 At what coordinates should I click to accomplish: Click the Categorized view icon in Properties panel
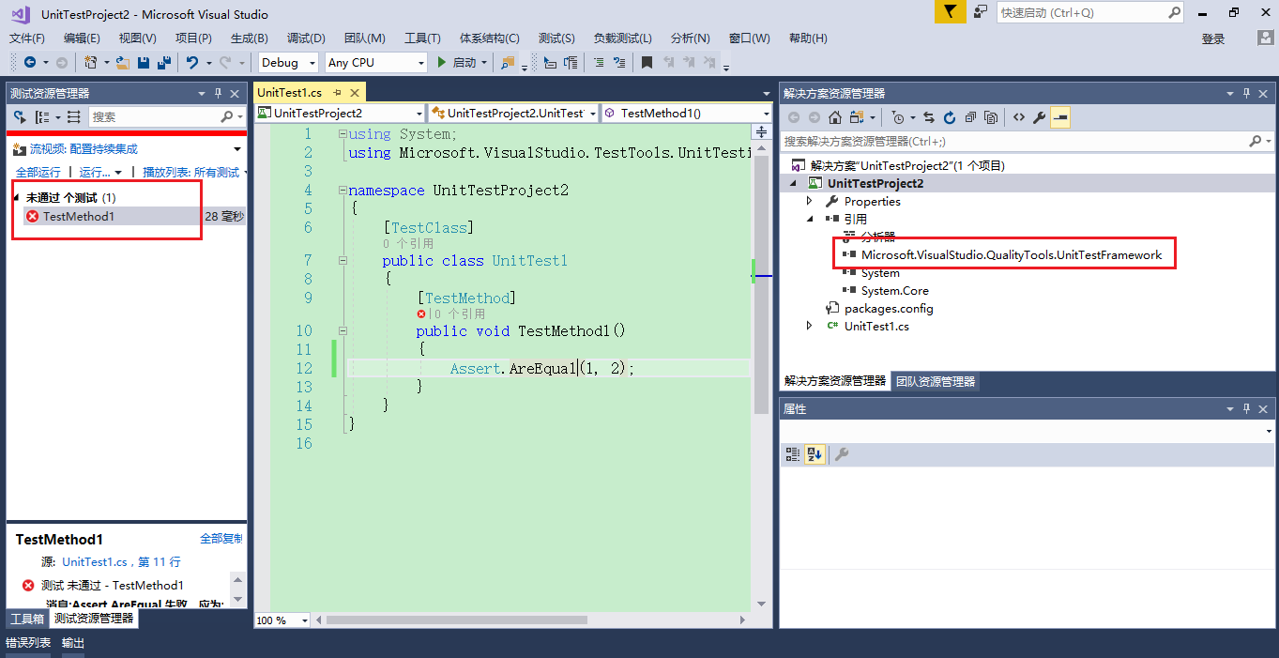coord(793,454)
